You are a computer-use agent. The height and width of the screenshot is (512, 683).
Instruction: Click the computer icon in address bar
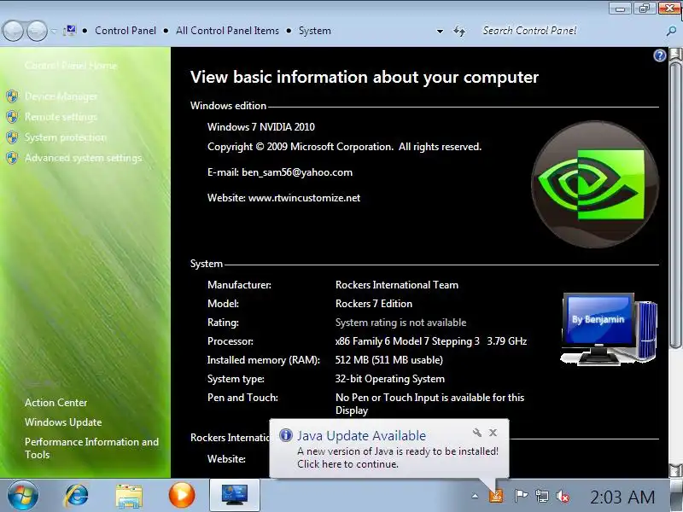coord(70,31)
